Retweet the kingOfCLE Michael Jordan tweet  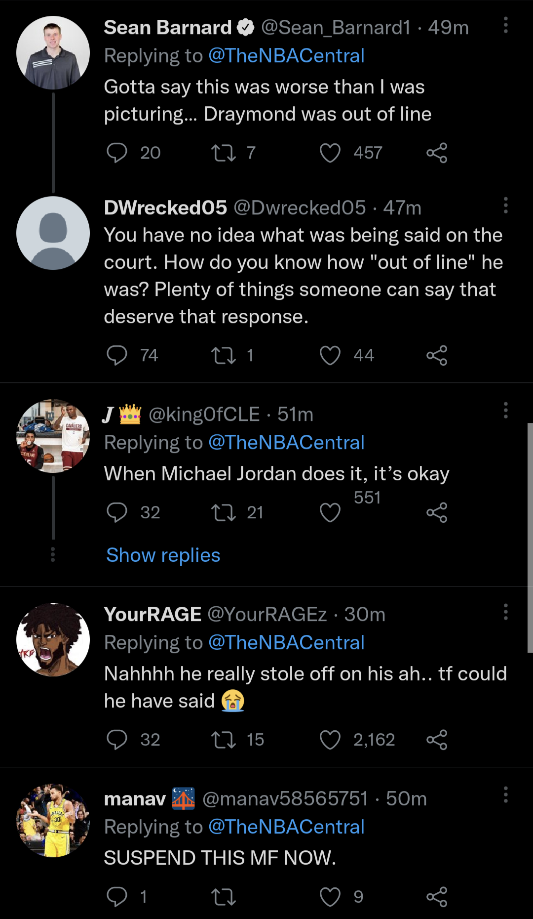(x=224, y=512)
